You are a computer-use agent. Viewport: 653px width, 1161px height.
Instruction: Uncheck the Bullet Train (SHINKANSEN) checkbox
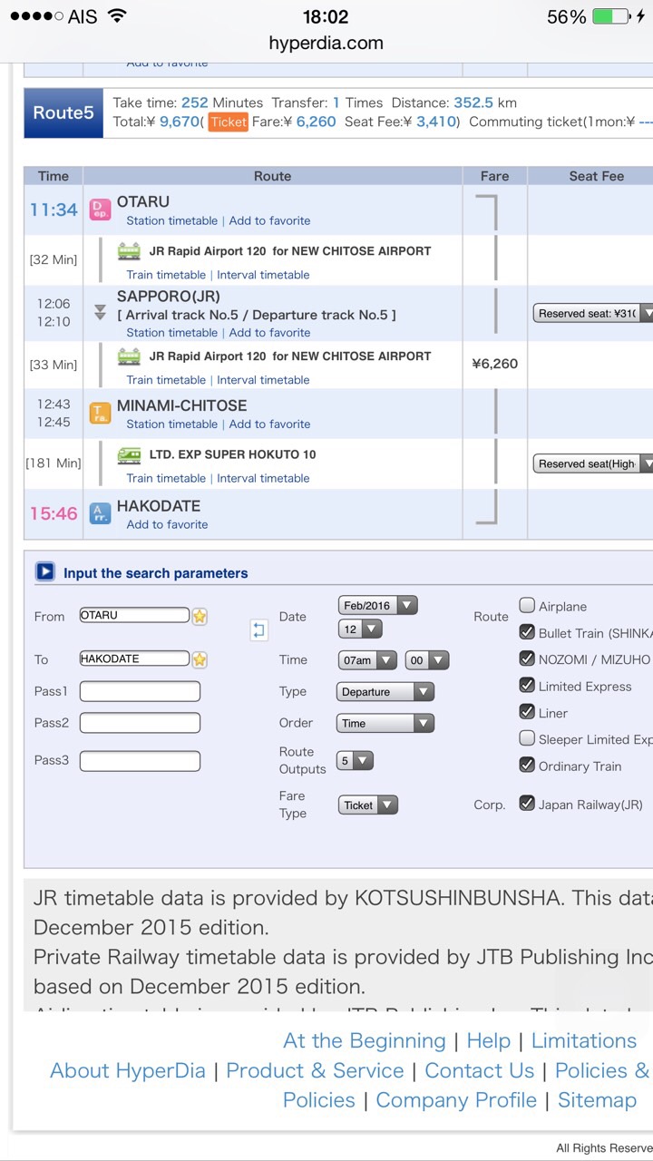pos(527,631)
